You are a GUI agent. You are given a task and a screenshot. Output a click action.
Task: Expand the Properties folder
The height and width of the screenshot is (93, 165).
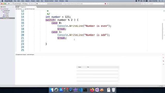click(x=3, y=17)
